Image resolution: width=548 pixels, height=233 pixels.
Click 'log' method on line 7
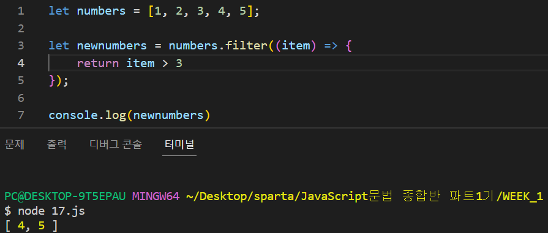(x=115, y=115)
